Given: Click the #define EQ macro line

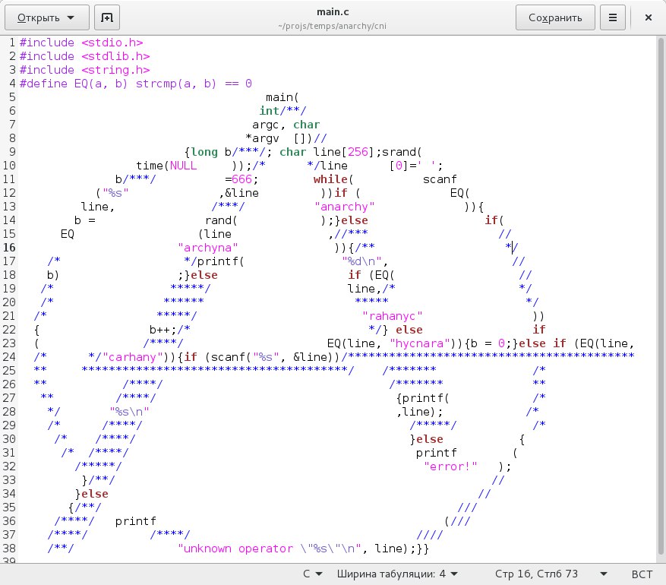Looking at the screenshot, I should click(x=135, y=84).
